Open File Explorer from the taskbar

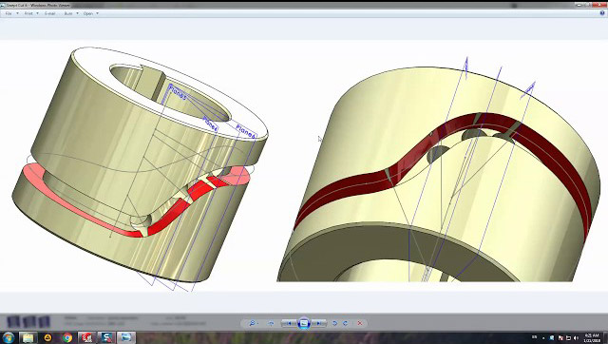(28, 337)
